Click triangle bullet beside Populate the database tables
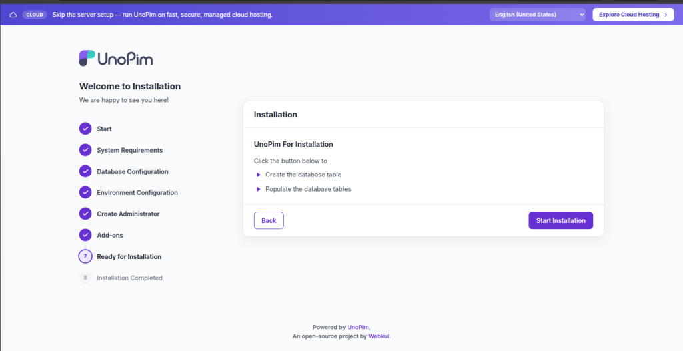 pyautogui.click(x=258, y=189)
